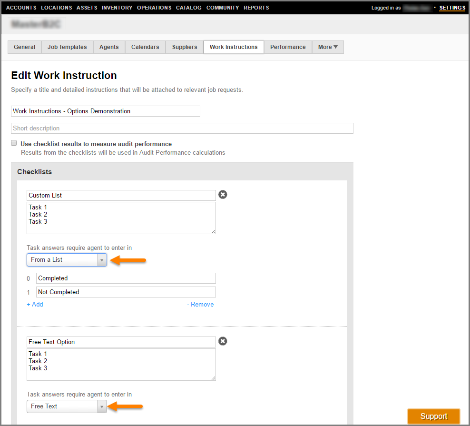Click the work instruction title field
The width and height of the screenshot is (470, 426).
point(105,111)
